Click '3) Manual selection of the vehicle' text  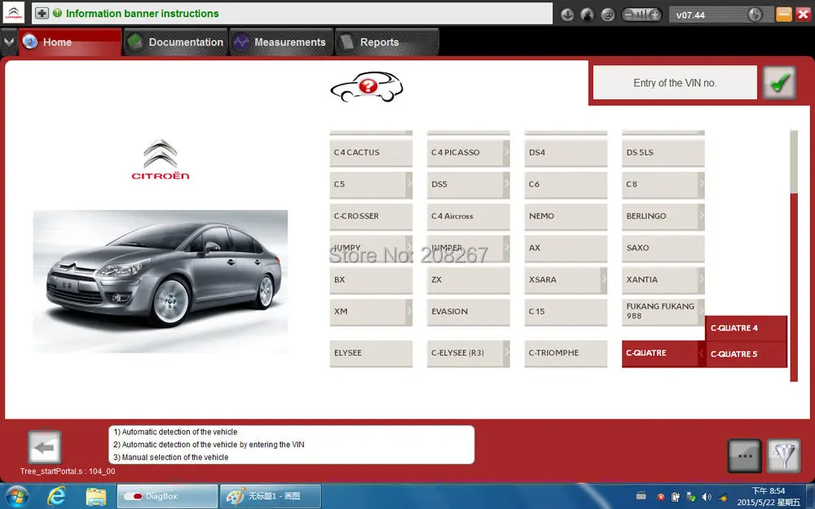click(x=170, y=458)
